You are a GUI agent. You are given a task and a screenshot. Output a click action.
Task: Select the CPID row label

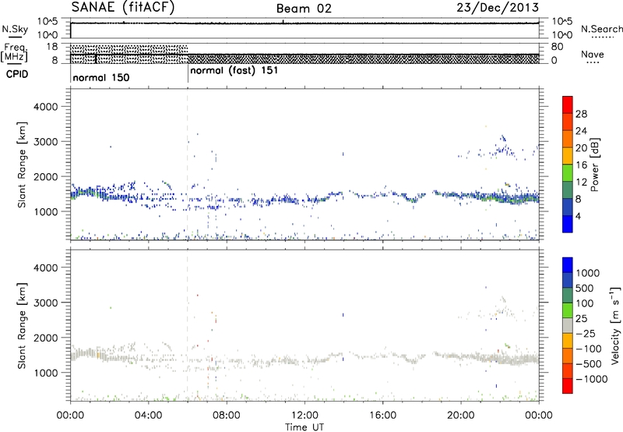[17, 74]
